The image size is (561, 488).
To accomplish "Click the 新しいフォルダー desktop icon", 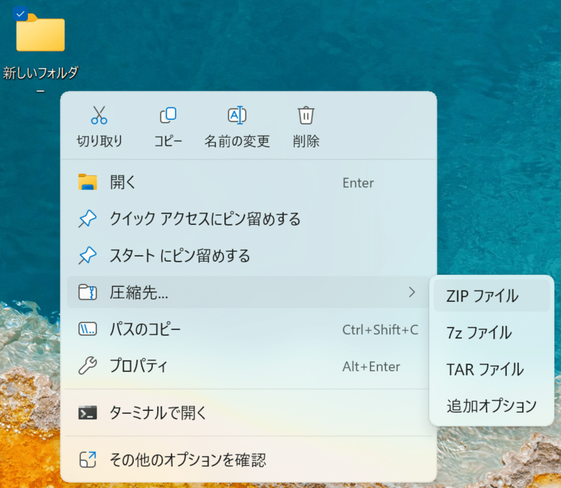I will click(39, 34).
